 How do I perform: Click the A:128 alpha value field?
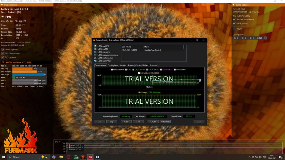(x=260, y=38)
